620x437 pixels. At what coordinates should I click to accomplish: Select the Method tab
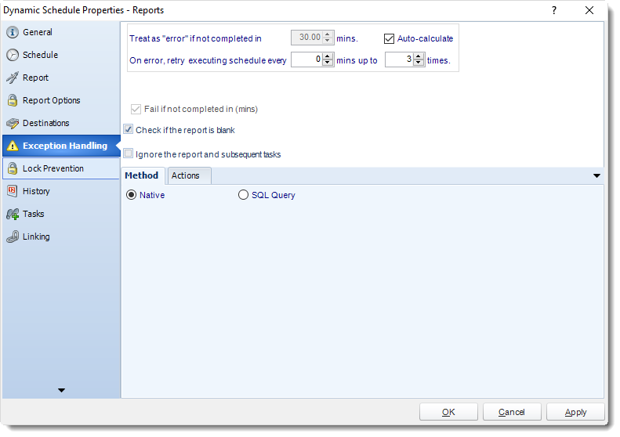[143, 176]
